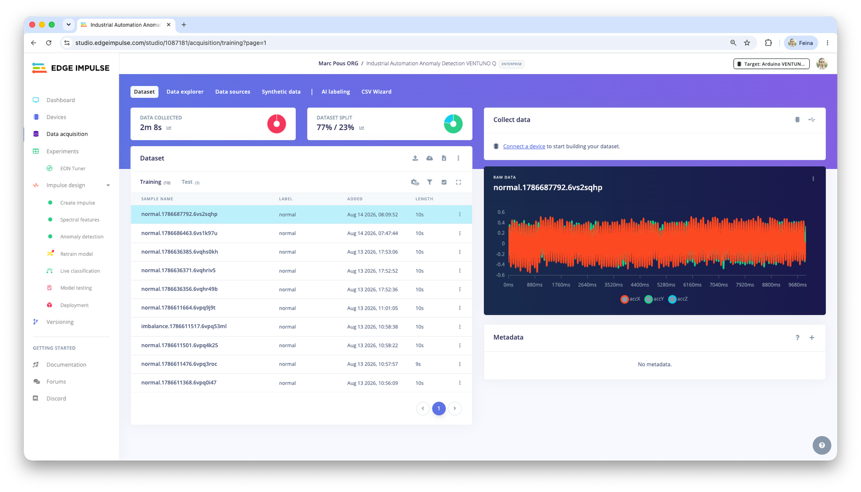
Task: Click the USB connection icon in Collect data
Action: [x=812, y=120]
